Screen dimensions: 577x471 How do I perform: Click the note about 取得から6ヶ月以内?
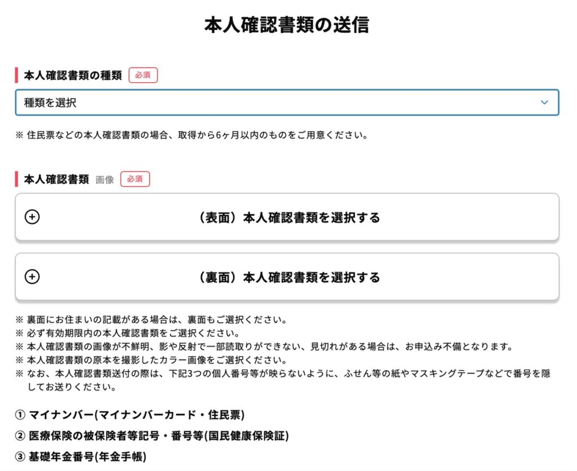[192, 135]
